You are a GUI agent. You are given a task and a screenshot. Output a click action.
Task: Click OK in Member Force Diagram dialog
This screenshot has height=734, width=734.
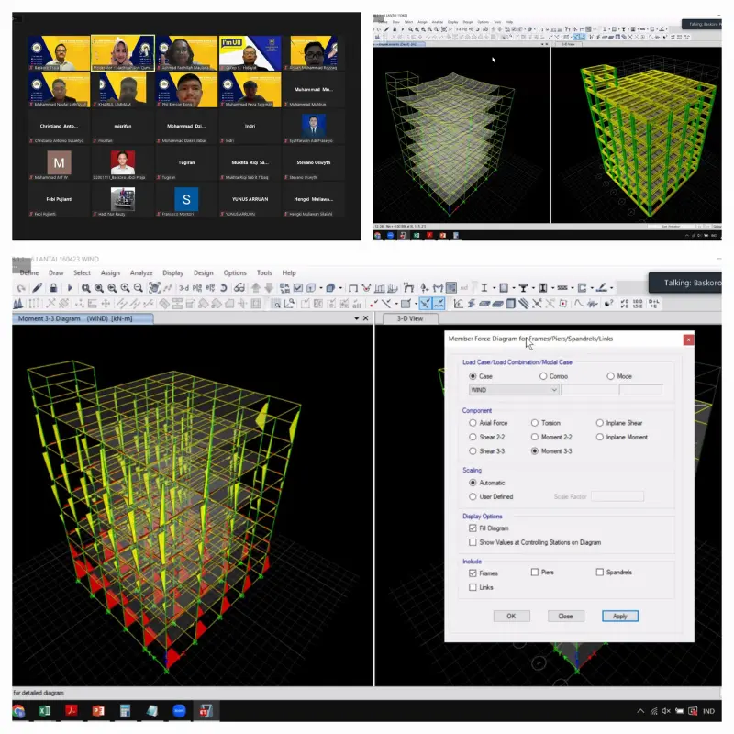(511, 616)
